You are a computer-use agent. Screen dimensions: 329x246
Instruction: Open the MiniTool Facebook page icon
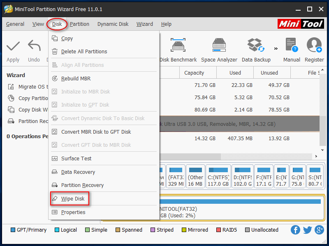tap(295, 230)
